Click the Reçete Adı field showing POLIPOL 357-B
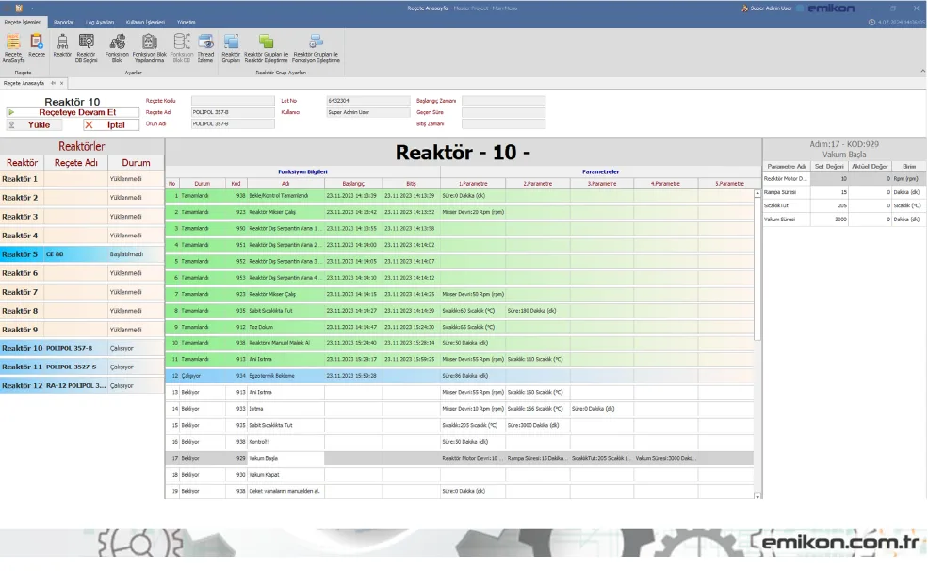This screenshot has width=928, height=571. (233, 112)
